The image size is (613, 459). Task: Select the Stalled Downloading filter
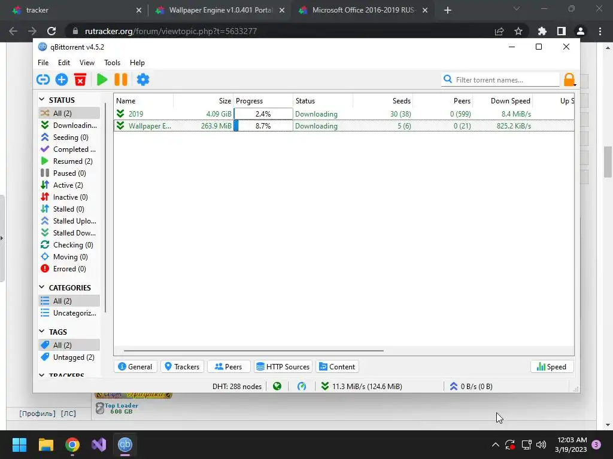point(69,233)
